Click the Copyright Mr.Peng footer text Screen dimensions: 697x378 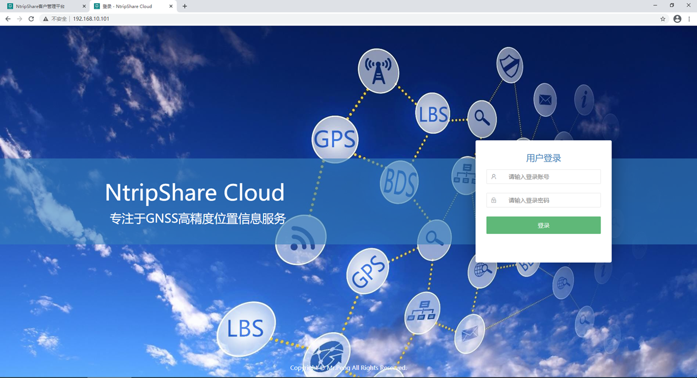click(x=348, y=368)
